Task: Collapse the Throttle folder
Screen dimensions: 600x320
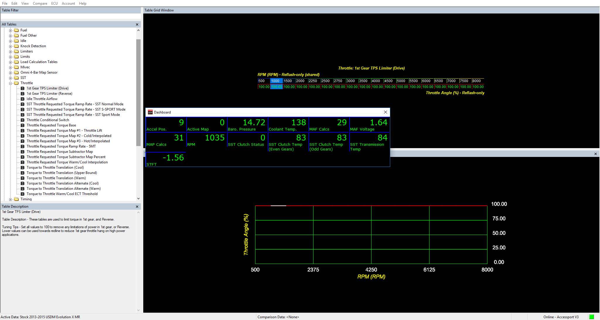Action: pos(11,83)
